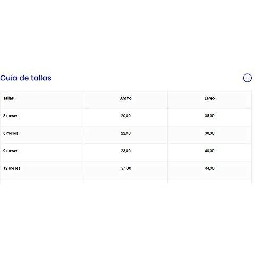The width and height of the screenshot is (255, 255).
Task: Click the Guía de tallas heading
Action: pyautogui.click(x=25, y=78)
